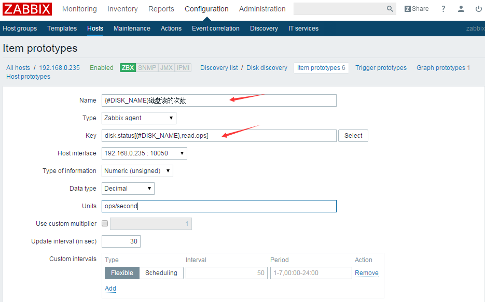The height and width of the screenshot is (302, 485).
Task: Go to Discovery submenu
Action: pos(264,28)
